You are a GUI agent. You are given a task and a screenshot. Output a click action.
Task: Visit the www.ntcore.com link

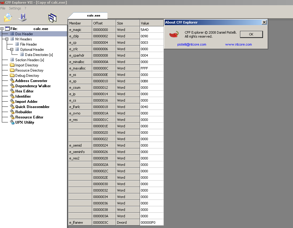[239, 44]
